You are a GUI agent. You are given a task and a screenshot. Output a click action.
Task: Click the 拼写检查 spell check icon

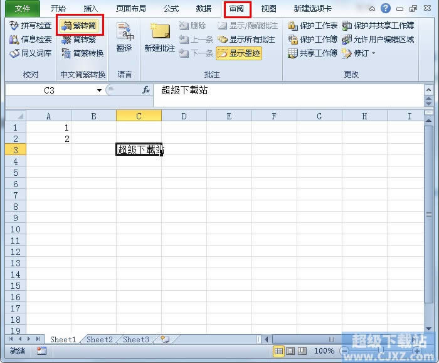point(14,26)
